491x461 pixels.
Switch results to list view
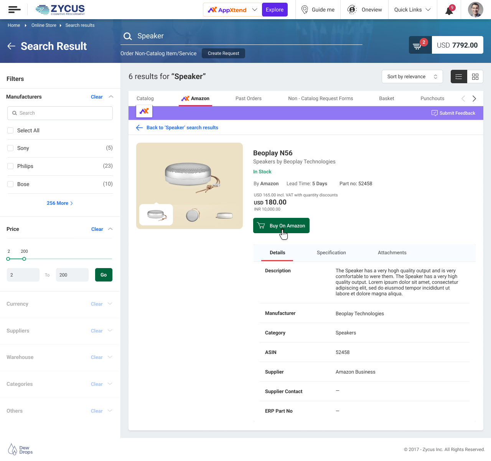[459, 77]
